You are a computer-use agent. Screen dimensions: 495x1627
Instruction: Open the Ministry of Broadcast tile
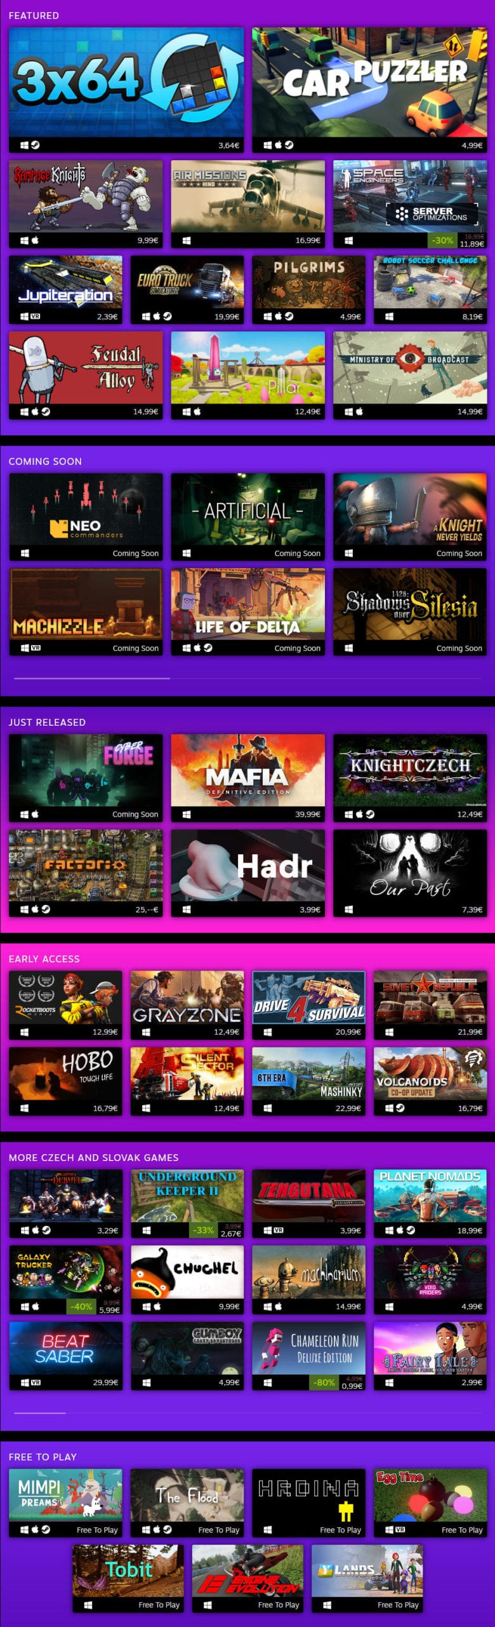tap(410, 376)
